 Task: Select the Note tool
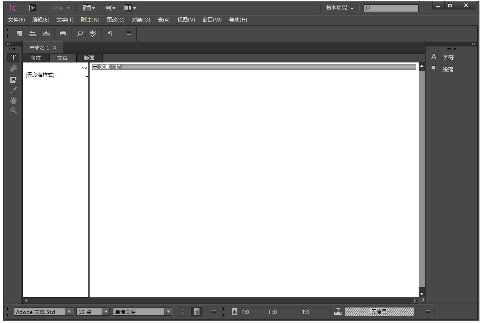click(x=13, y=80)
